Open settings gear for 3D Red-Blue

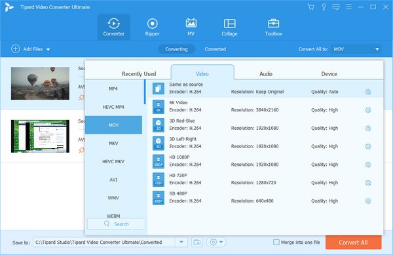pos(368,128)
